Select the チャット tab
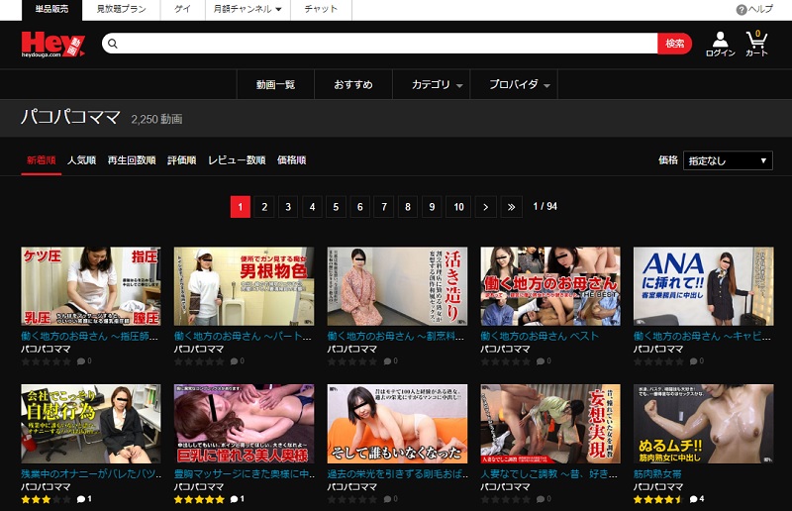Screen dimensions: 792x511 click(x=321, y=9)
